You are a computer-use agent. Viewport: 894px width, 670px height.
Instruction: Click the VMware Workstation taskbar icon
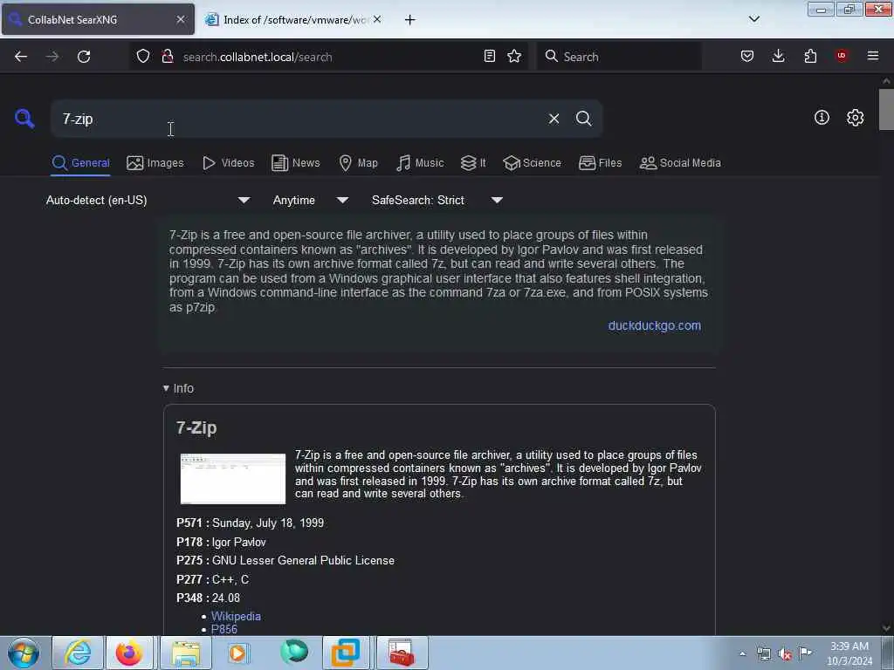click(346, 653)
